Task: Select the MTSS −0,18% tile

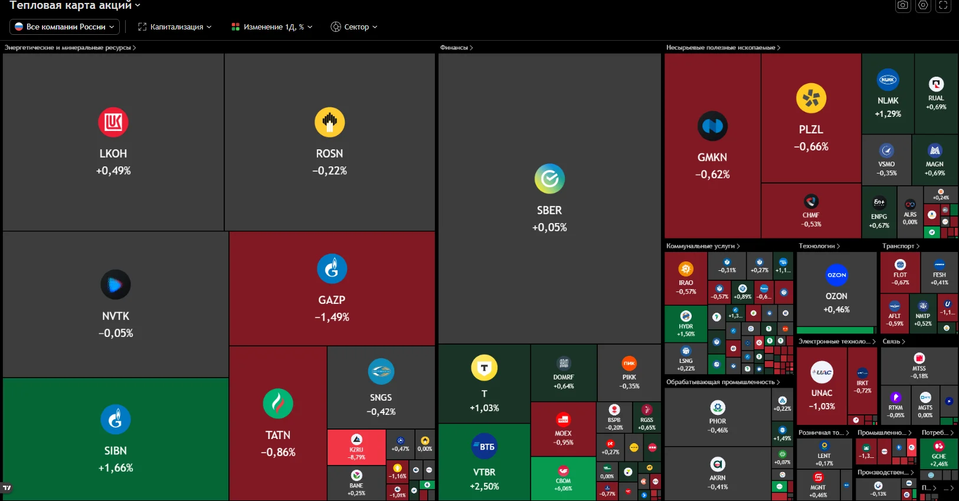Action: point(919,365)
